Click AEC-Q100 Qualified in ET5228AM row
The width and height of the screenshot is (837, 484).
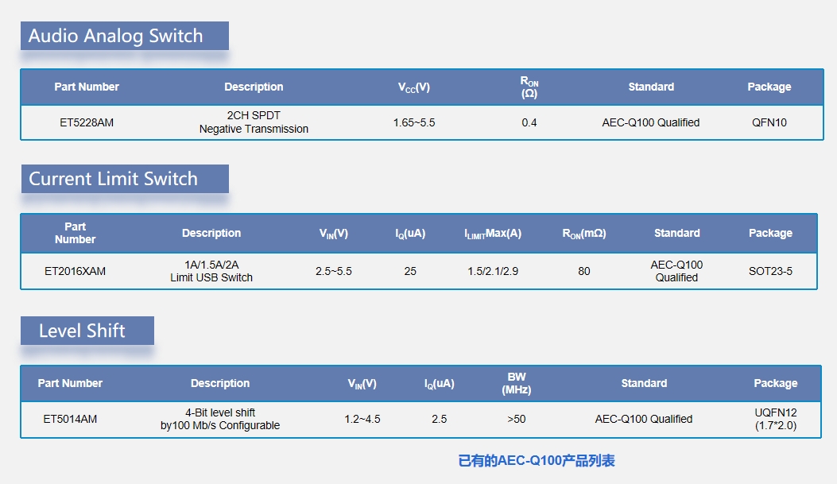tap(651, 122)
